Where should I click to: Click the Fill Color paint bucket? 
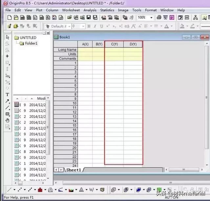pyautogui.click(x=182, y=26)
